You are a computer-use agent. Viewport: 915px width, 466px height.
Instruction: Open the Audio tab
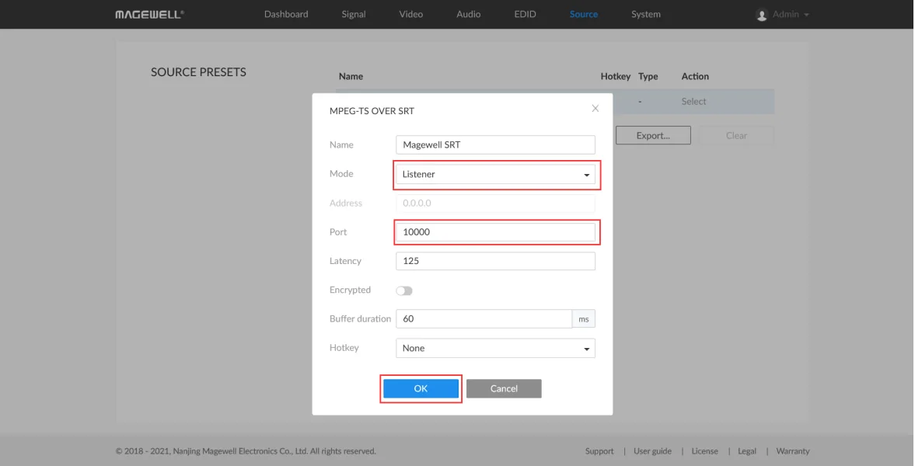pos(469,14)
